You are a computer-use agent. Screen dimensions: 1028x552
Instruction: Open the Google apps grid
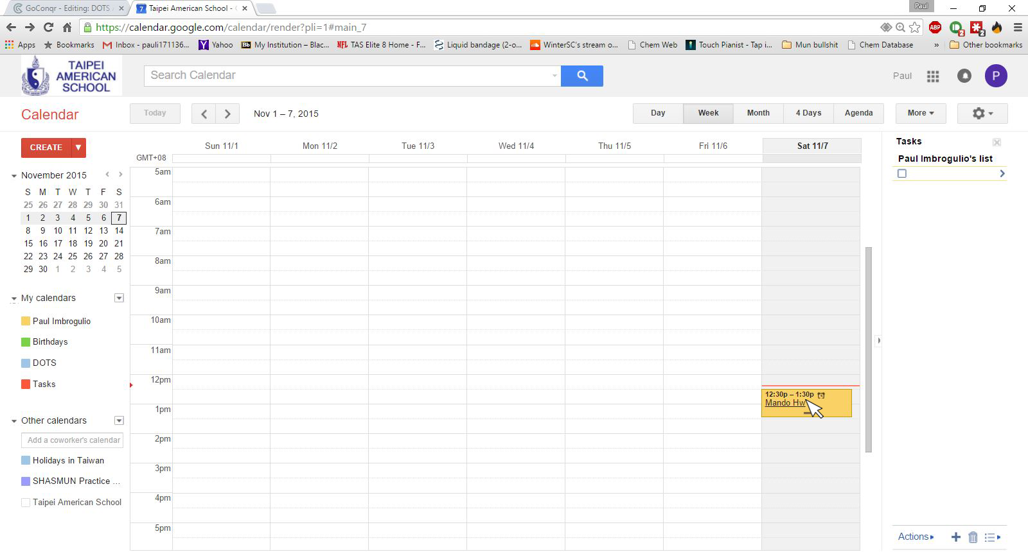[x=933, y=76]
